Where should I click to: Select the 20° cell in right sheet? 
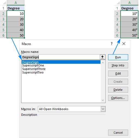[130, 19]
